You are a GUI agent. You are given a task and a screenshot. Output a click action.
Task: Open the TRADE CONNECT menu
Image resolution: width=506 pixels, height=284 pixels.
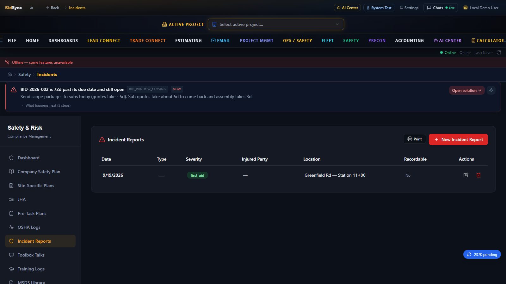(148, 41)
